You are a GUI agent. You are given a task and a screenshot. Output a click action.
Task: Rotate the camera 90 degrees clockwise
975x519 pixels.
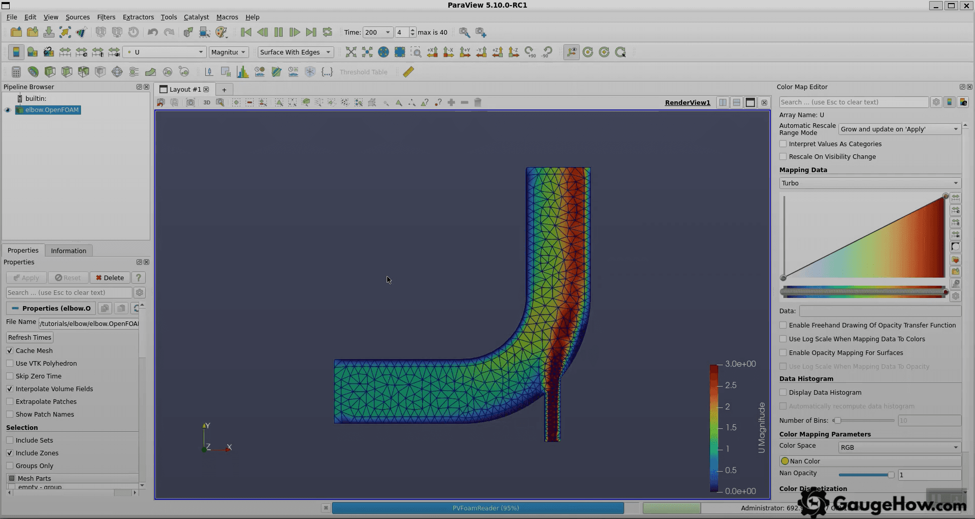530,51
